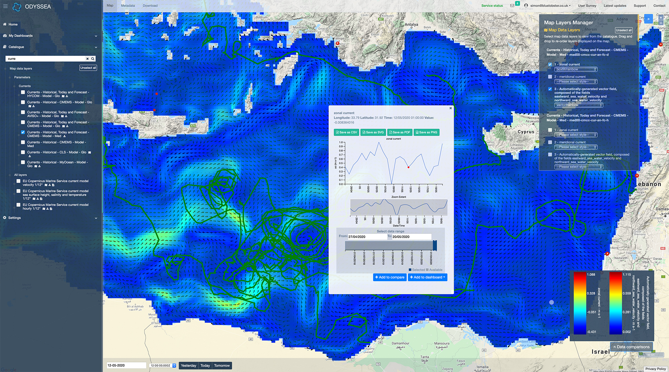
Task: Click Add to compare button
Action: pyautogui.click(x=389, y=277)
